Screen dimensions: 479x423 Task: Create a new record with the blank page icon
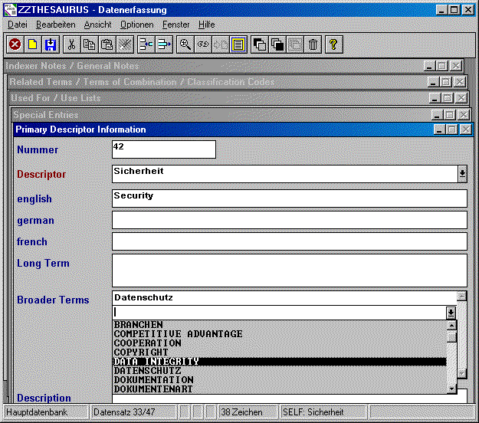coord(32,44)
